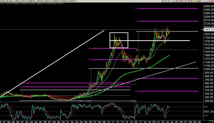214x123 pixels.
Task: Click the 2125.00 price axis label
Action: (x=209, y=24)
